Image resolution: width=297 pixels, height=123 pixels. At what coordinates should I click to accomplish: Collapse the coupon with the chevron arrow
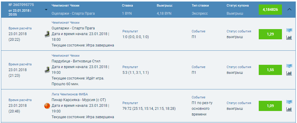[289, 9]
